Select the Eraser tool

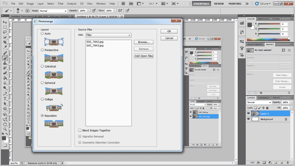coord(5,73)
